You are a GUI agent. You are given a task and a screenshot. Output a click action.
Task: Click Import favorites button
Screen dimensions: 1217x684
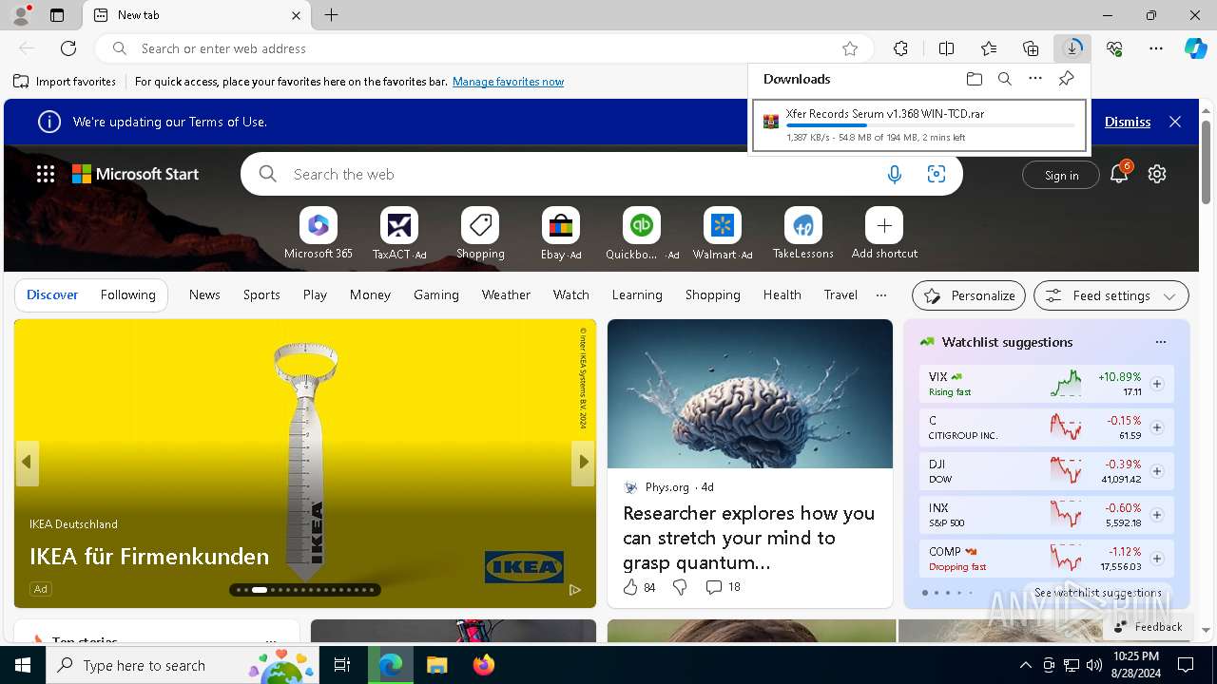click(65, 82)
